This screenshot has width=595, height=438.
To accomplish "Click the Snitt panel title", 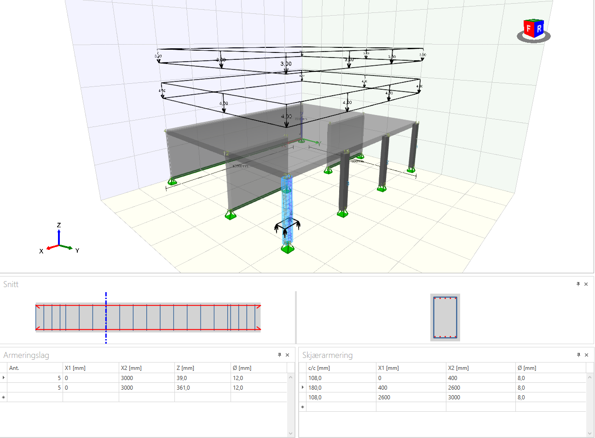I will (x=11, y=284).
